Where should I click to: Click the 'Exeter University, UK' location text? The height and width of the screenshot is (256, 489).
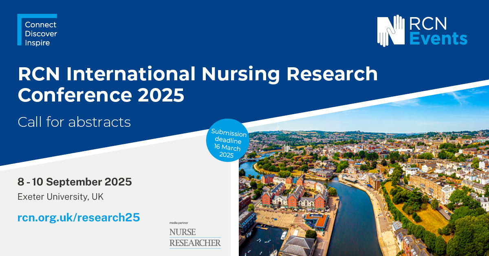pyautogui.click(x=60, y=197)
